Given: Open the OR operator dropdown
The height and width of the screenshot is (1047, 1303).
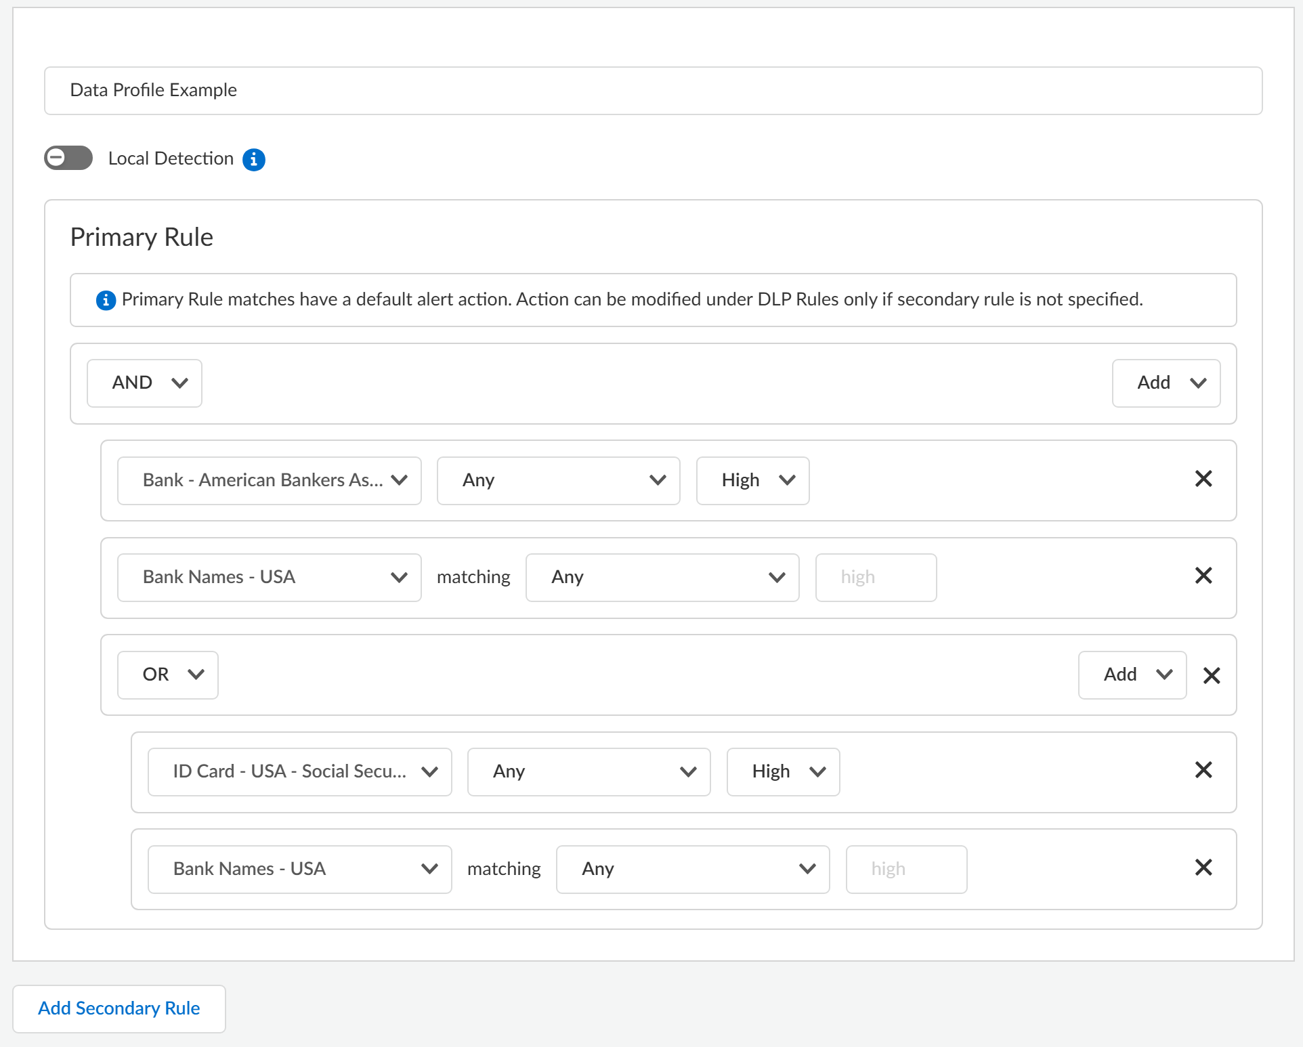Looking at the screenshot, I should coord(167,675).
